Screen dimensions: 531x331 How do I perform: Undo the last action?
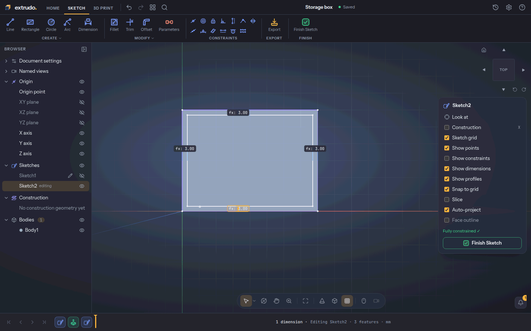129,7
